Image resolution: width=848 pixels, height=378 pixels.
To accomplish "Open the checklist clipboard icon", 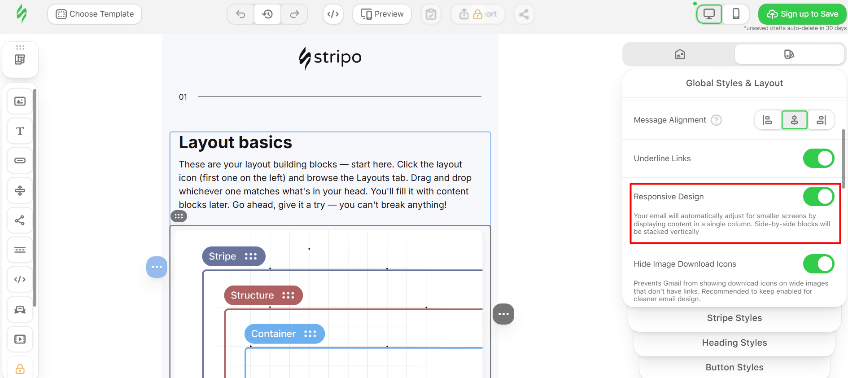I will tap(431, 14).
